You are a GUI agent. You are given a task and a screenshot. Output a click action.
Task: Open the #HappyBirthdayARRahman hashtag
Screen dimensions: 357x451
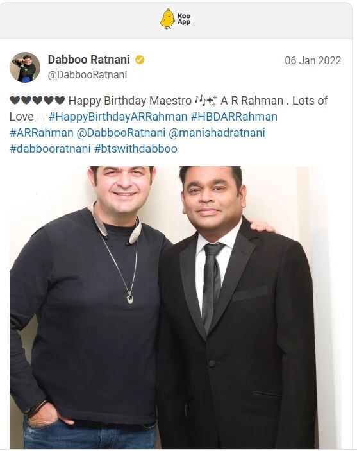(118, 117)
